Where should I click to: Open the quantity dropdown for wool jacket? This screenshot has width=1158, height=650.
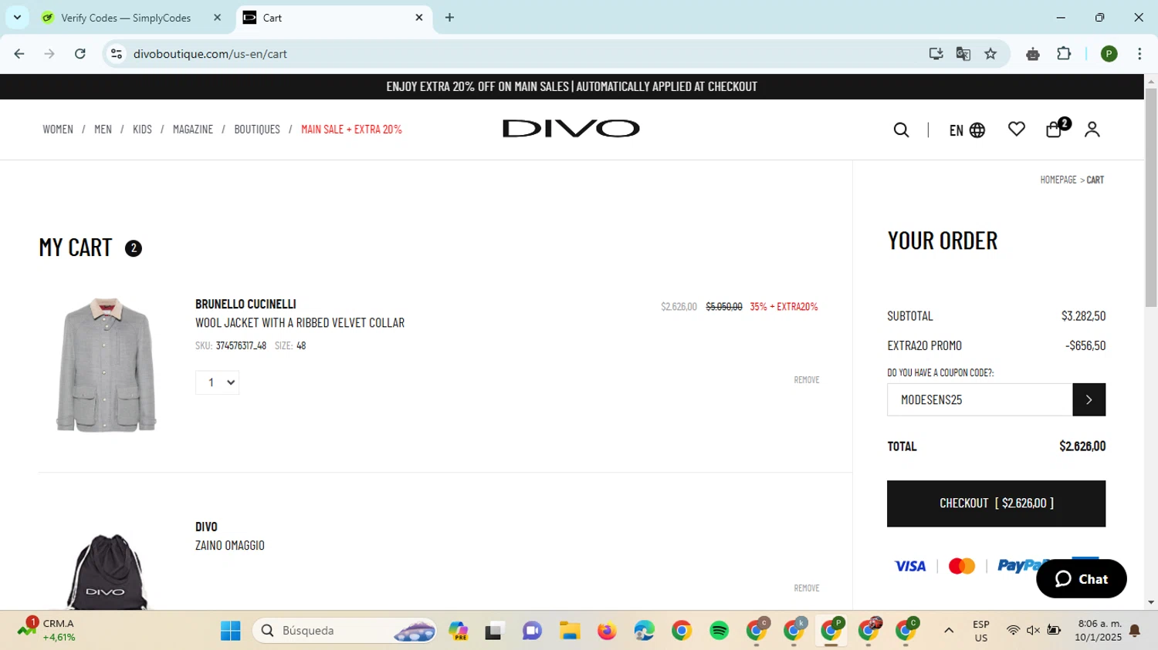tap(217, 382)
